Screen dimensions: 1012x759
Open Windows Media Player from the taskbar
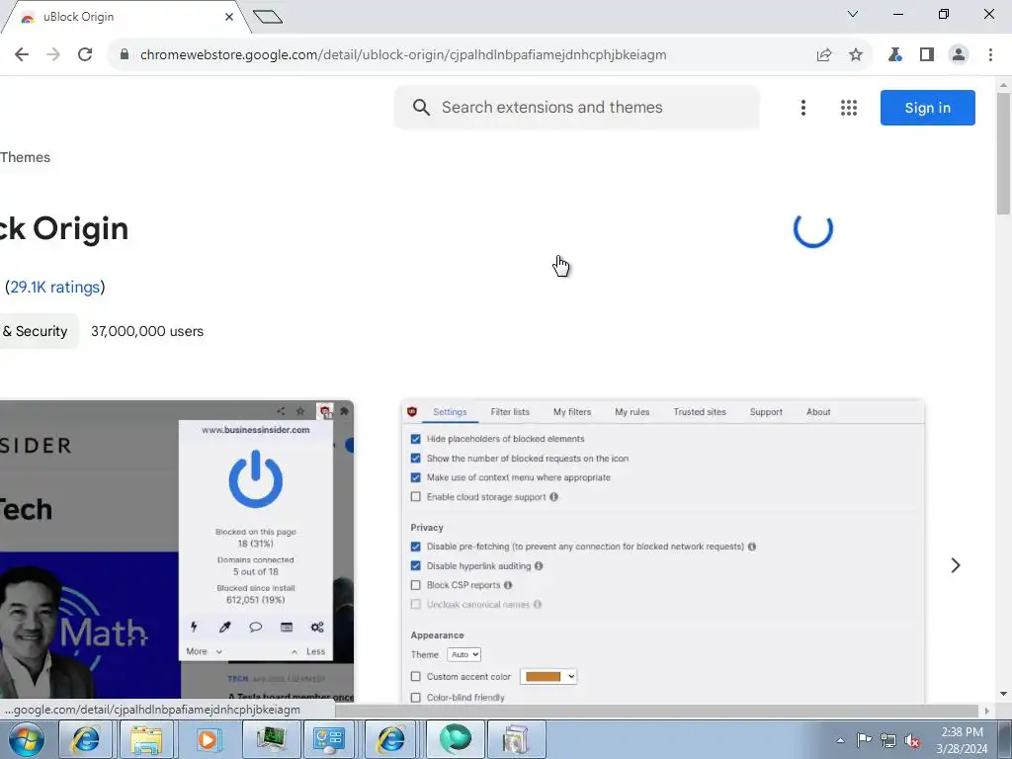(208, 739)
